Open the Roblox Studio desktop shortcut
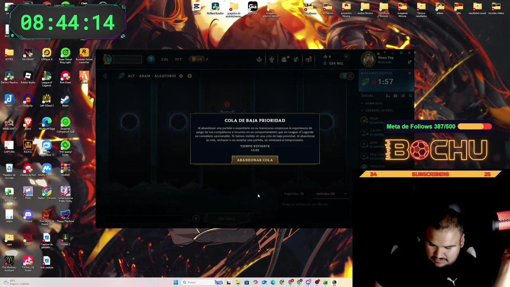The width and height of the screenshot is (510, 287). pyautogui.click(x=28, y=78)
